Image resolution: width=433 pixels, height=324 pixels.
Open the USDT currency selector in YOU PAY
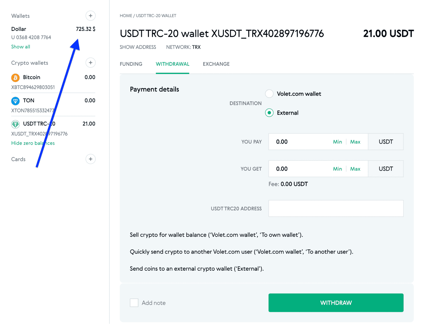coord(385,141)
